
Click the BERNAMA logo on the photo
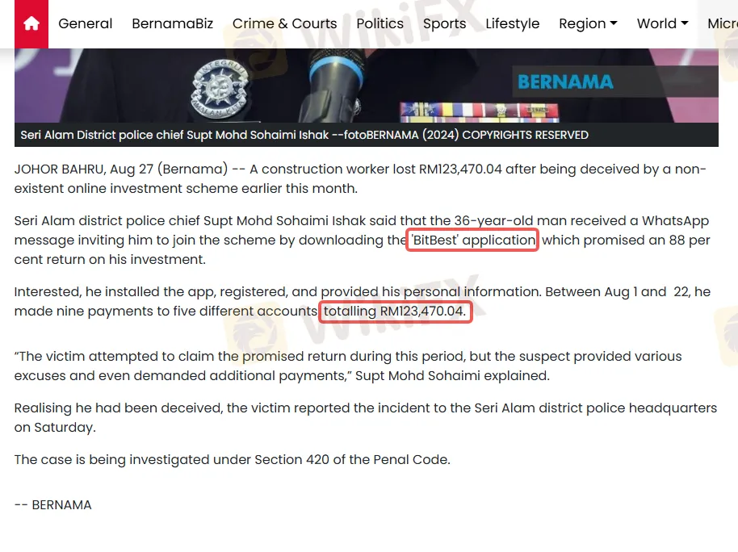pos(565,82)
